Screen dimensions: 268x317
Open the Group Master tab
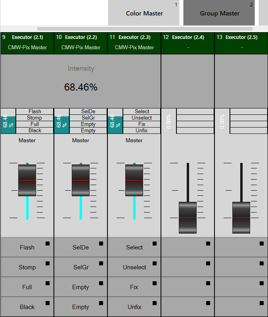[219, 13]
